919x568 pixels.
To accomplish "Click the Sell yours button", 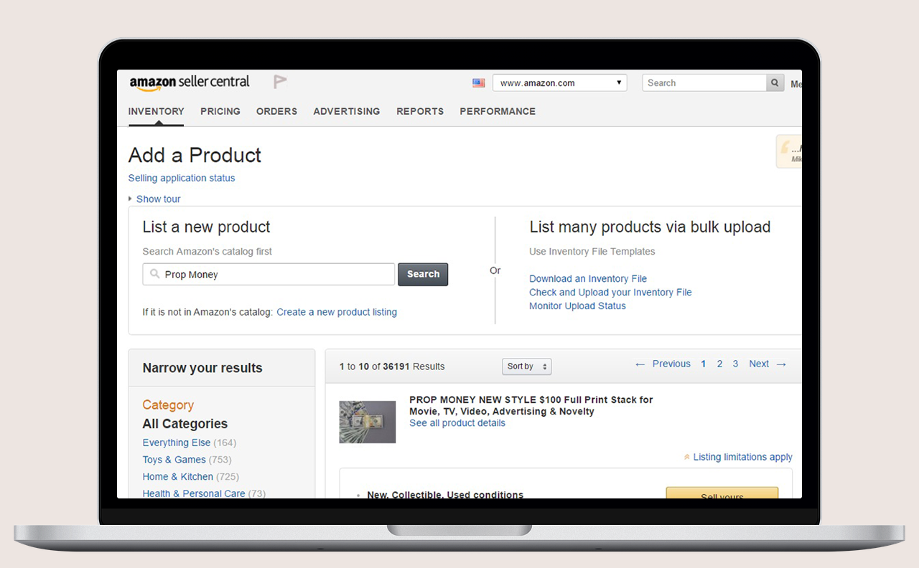I will coord(722,496).
